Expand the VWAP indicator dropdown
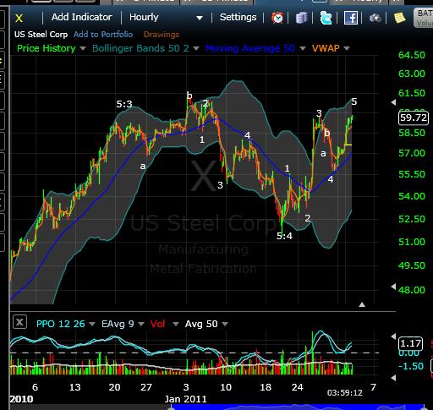This screenshot has width=433, height=410. click(347, 48)
